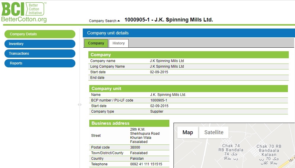
Task: Click the Business address section header
Action: coord(129,123)
